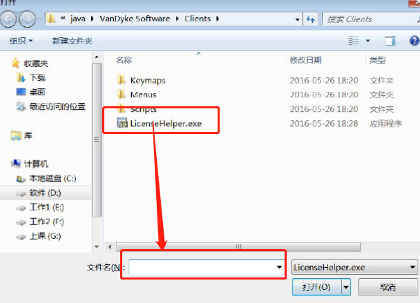Viewport: 420px width, 303px height.
Task: Open the 组织 menu
Action: click(x=21, y=41)
